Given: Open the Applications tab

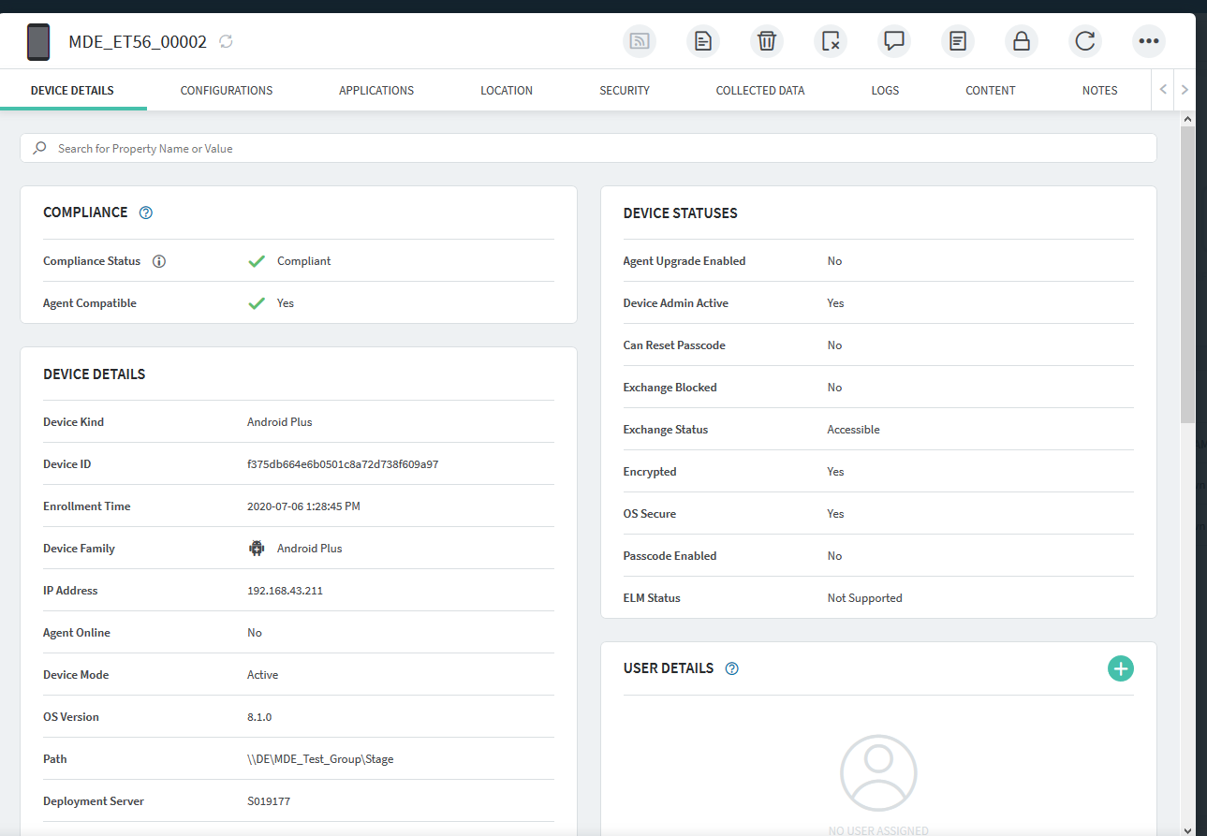Looking at the screenshot, I should (x=376, y=91).
